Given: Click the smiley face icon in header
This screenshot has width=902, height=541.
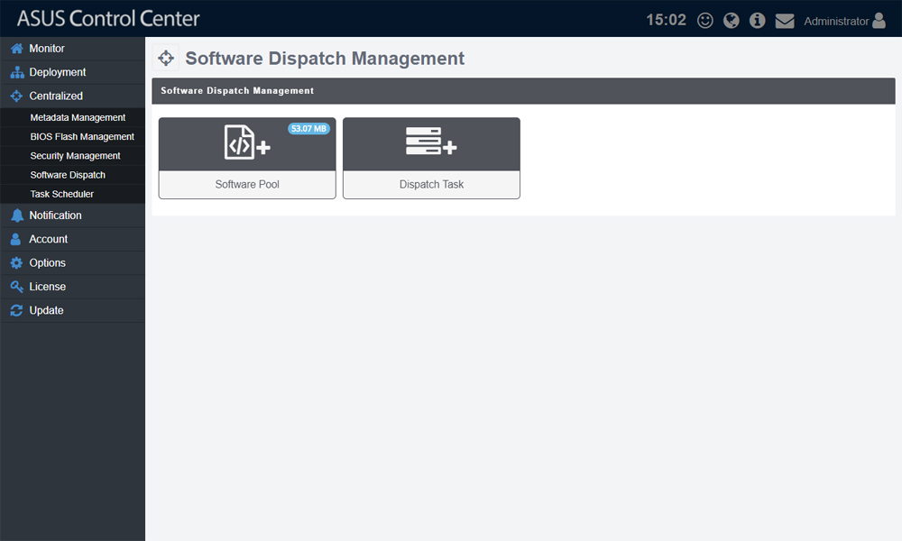Looking at the screenshot, I should click(x=705, y=21).
